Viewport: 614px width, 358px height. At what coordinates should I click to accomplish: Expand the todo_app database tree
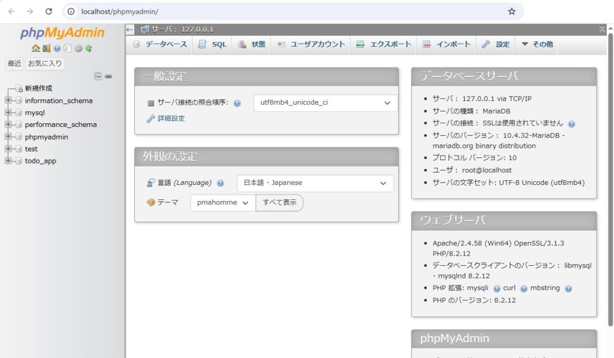point(8,160)
